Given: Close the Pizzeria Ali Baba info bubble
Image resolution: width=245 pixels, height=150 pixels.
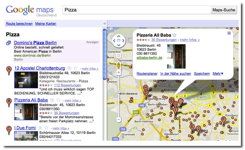Looking at the screenshot, I should click(x=229, y=33).
